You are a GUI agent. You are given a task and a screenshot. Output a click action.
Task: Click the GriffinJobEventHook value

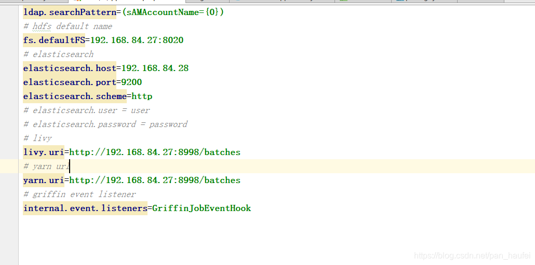pyautogui.click(x=202, y=208)
